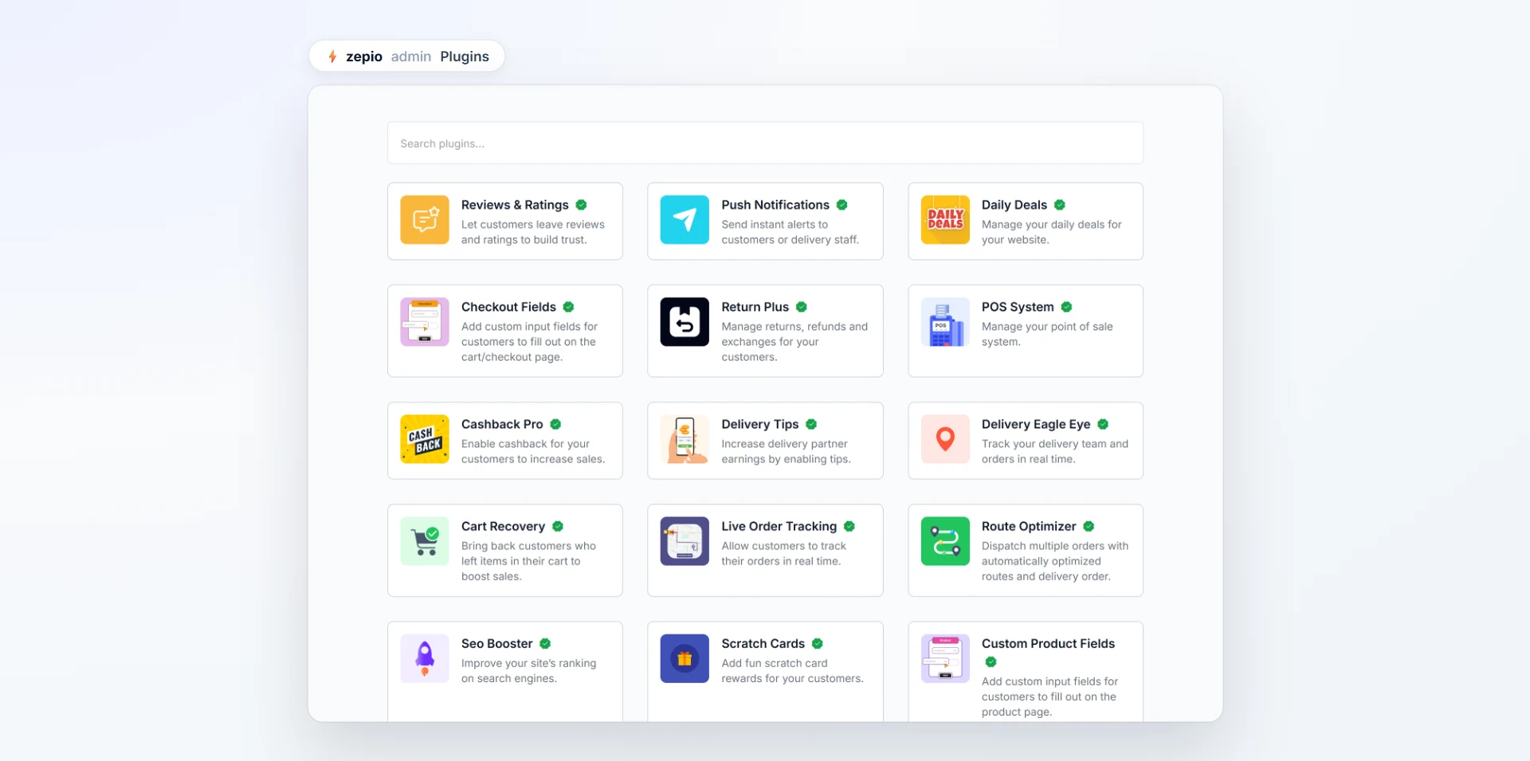The height and width of the screenshot is (761, 1530).
Task: Click the POS System title
Action: (x=1018, y=307)
